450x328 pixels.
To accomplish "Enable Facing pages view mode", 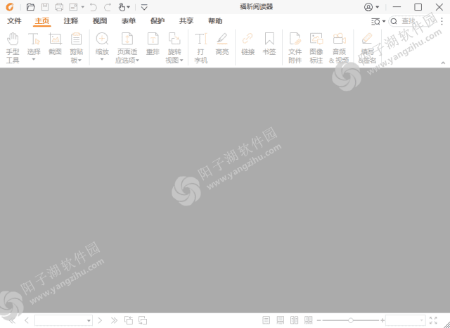I will [x=294, y=320].
